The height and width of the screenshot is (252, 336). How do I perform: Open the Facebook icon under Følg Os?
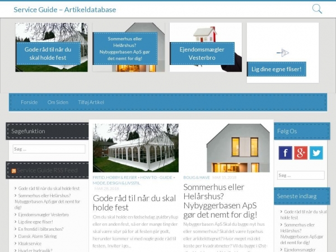[285, 153]
